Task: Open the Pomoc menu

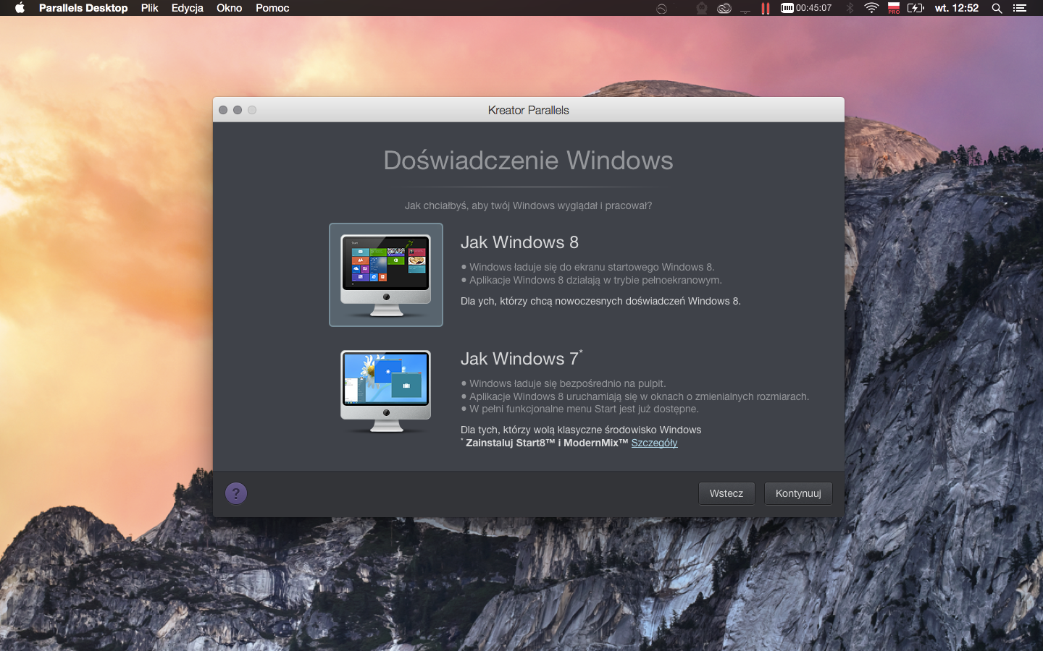Action: (272, 8)
